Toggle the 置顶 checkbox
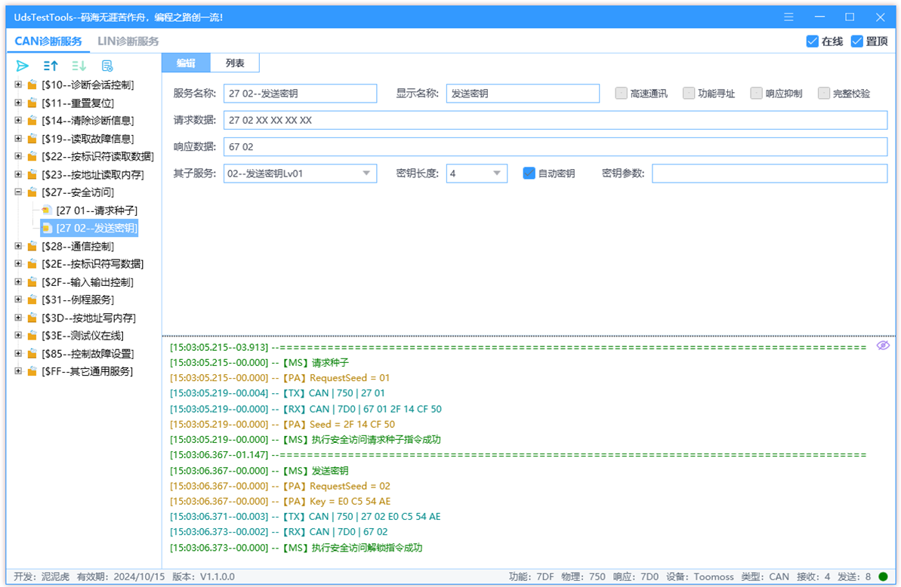Image resolution: width=901 pixels, height=587 pixels. pyautogui.click(x=856, y=41)
